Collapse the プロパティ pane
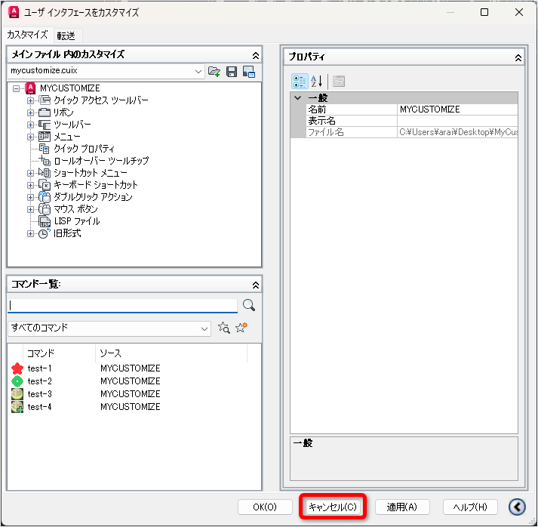The height and width of the screenshot is (527, 538). tap(518, 57)
